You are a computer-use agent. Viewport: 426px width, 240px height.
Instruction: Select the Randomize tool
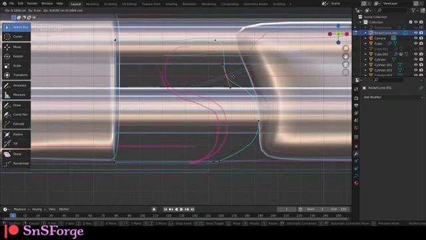[x=16, y=163]
